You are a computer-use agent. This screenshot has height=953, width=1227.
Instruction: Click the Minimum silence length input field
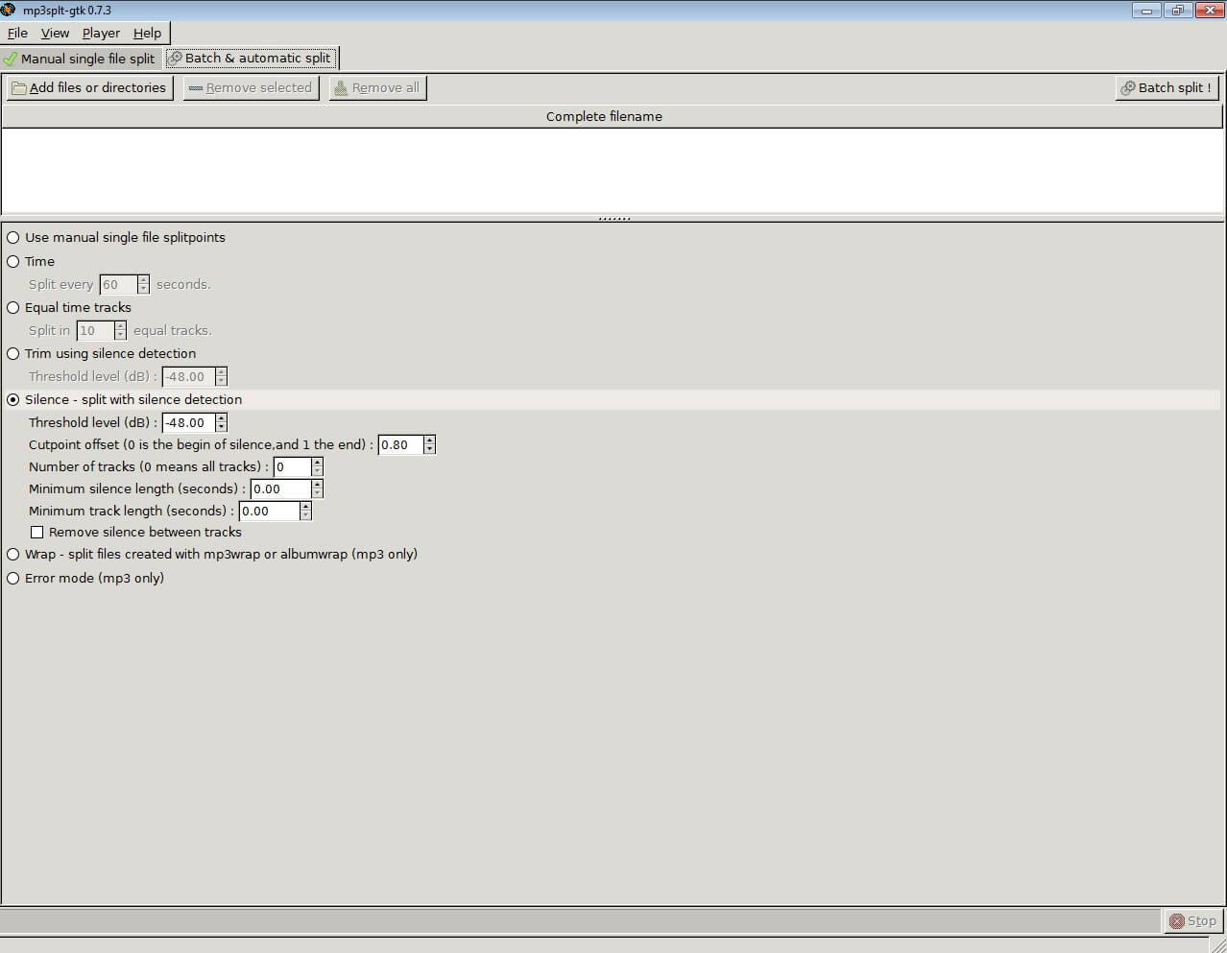[x=280, y=488]
